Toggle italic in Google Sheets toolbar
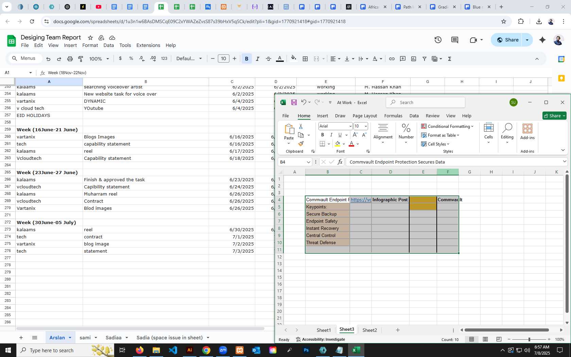Image resolution: width=571 pixels, height=357 pixels. pyautogui.click(x=258, y=59)
